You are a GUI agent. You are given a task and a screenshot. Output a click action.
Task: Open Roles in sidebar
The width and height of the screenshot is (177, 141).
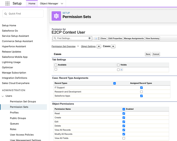pyautogui.click(x=13, y=129)
